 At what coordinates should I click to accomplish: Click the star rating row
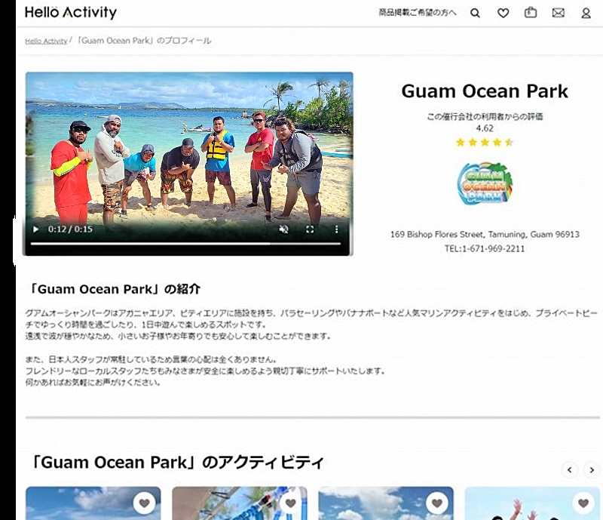485,143
